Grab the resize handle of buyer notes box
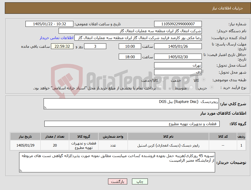The width and height of the screenshot is (251, 190). pos(21,171)
